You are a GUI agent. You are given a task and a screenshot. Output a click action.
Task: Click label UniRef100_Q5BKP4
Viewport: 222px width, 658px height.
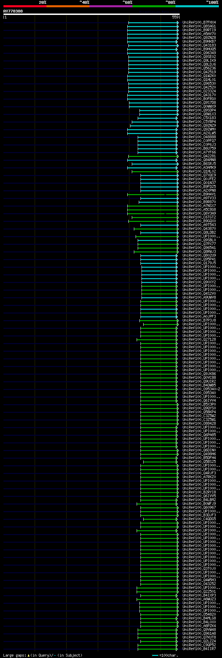point(199,412)
